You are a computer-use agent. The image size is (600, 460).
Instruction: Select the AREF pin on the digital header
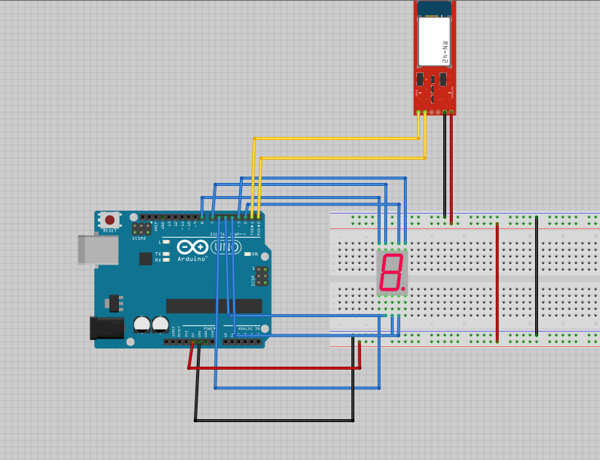tap(156, 217)
